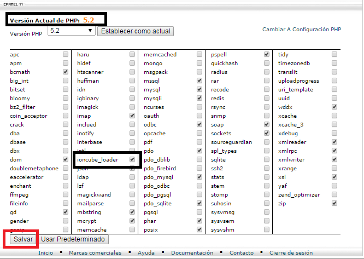Uncheck the imap extension
The image size is (364, 259).
click(x=132, y=116)
